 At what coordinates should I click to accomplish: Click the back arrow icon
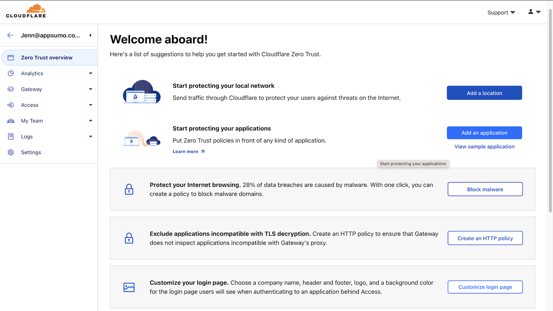[x=10, y=35]
